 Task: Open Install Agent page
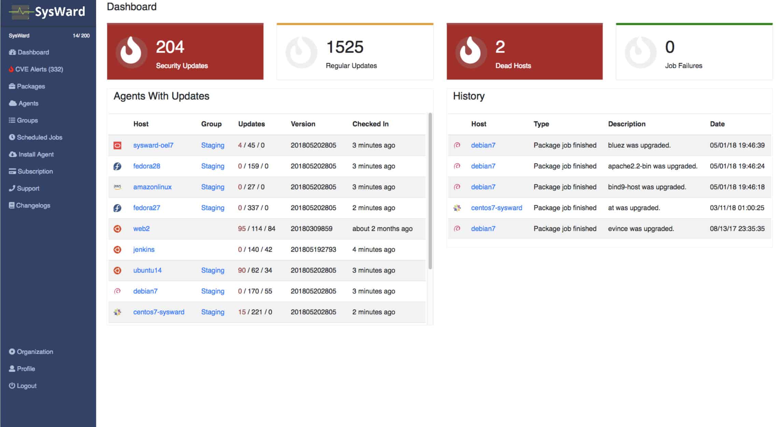coord(31,154)
